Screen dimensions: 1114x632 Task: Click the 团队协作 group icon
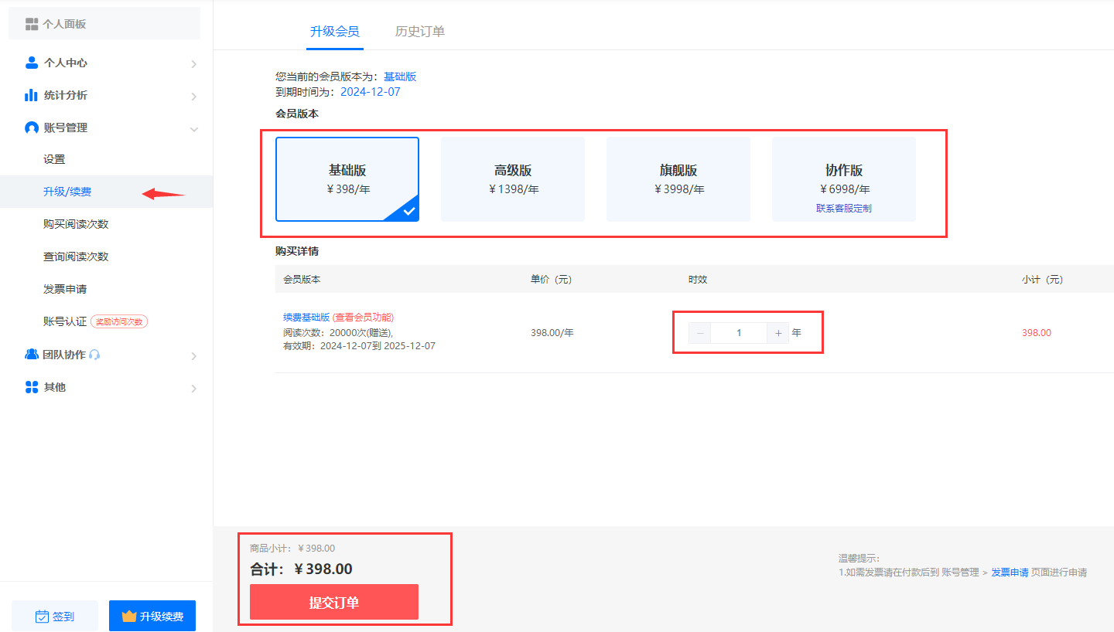pyautogui.click(x=32, y=355)
